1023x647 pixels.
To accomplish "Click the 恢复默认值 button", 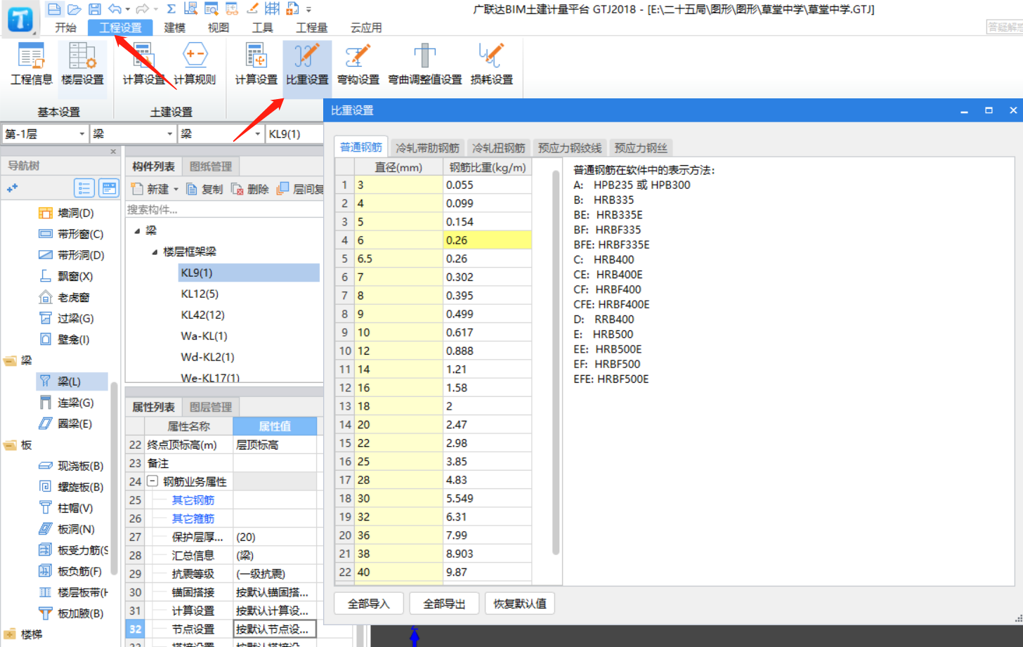I will pyautogui.click(x=520, y=603).
